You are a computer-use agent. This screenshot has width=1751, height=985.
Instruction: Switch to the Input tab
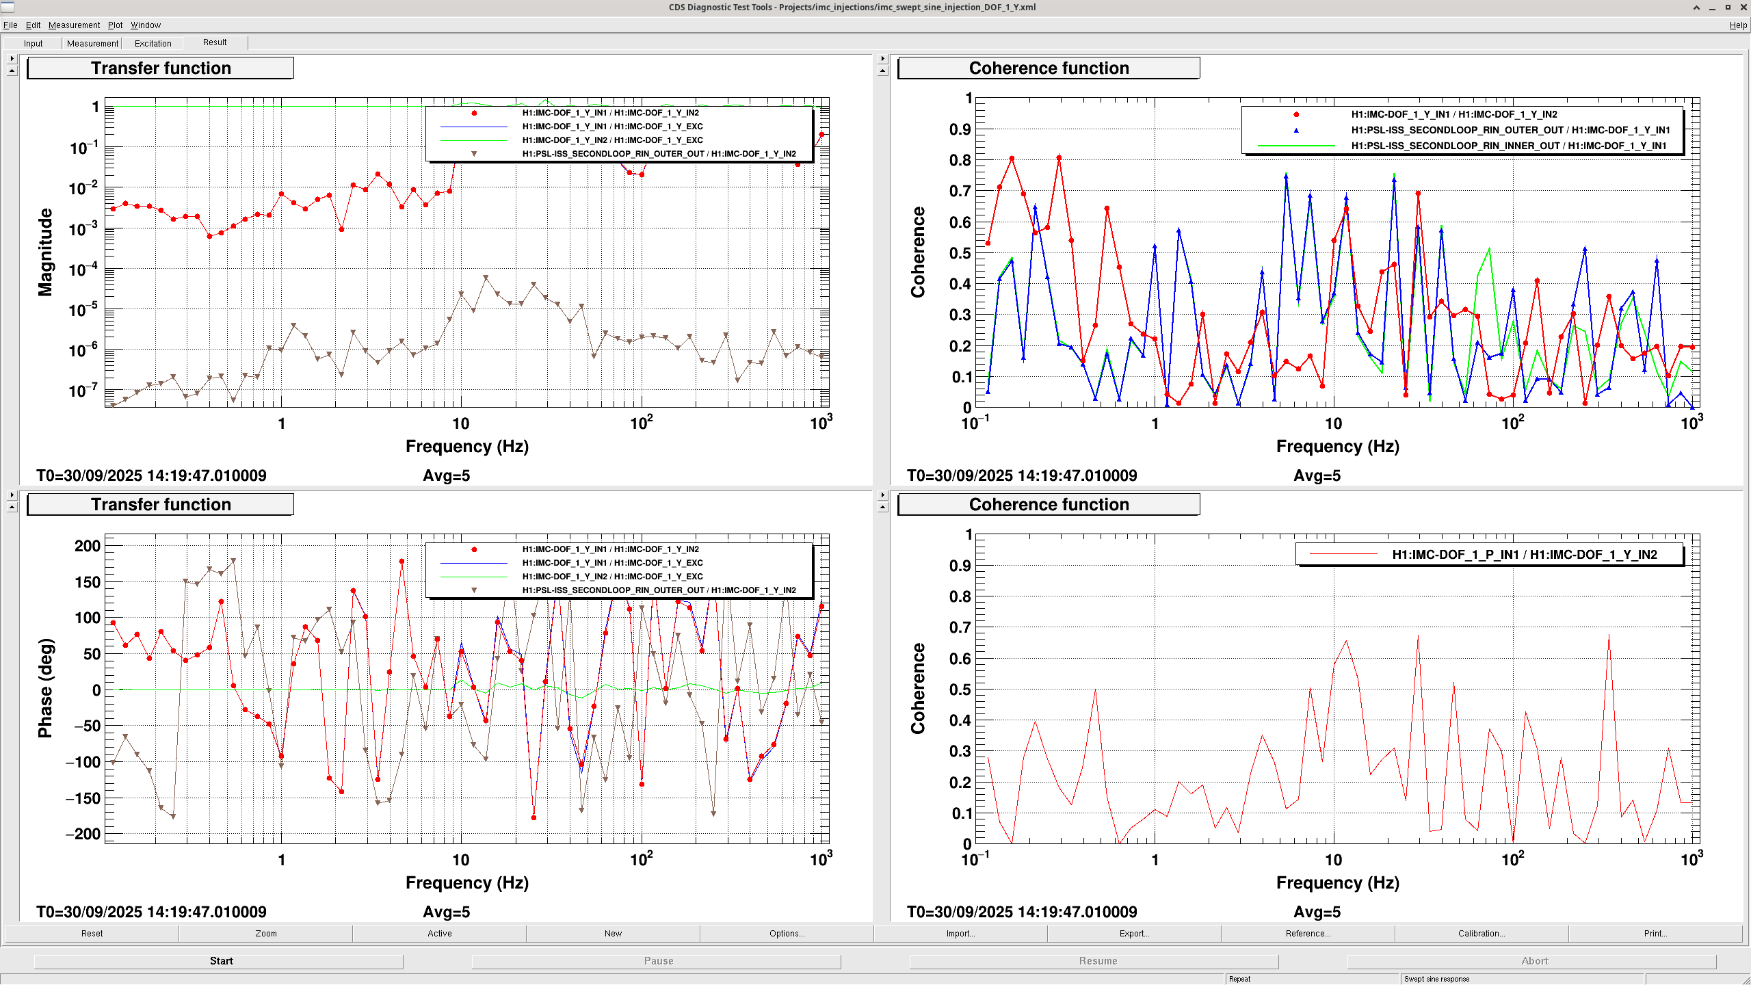tap(33, 43)
